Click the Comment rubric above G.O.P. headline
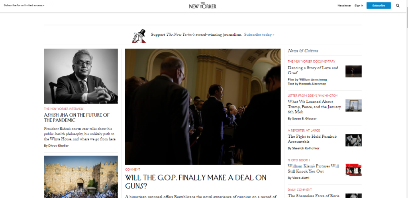This screenshot has width=408, height=198. coord(132,169)
